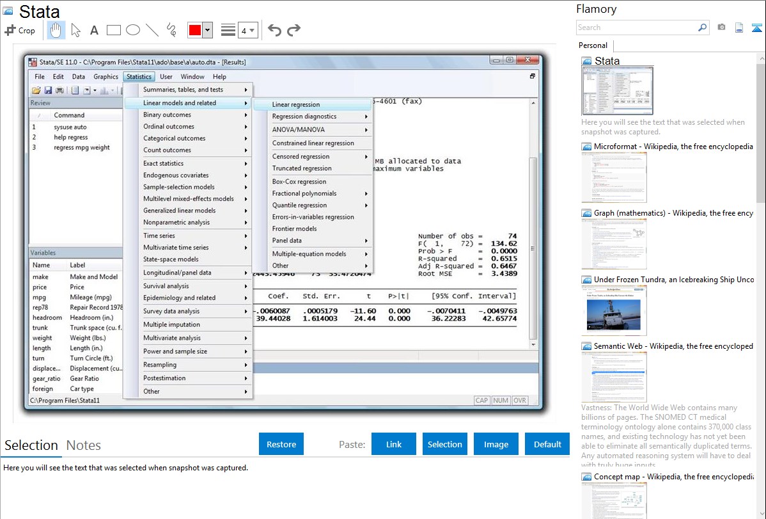Switch to the Notes tab
This screenshot has height=519, width=766.
[84, 445]
